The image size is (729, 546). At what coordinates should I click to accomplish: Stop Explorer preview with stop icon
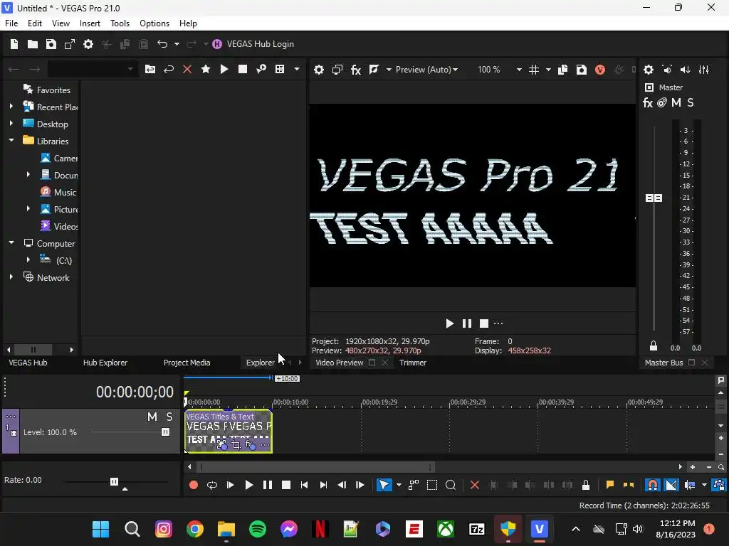[x=243, y=69]
